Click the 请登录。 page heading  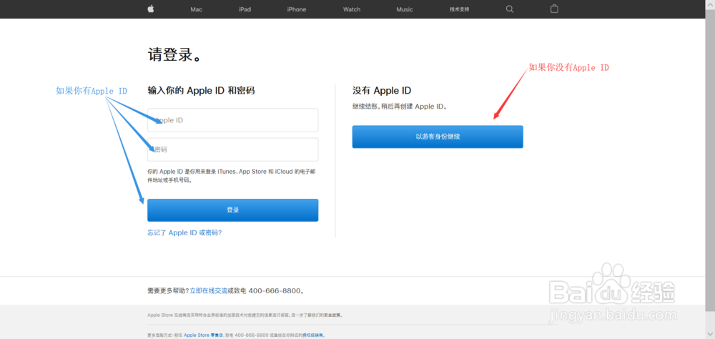(x=174, y=56)
